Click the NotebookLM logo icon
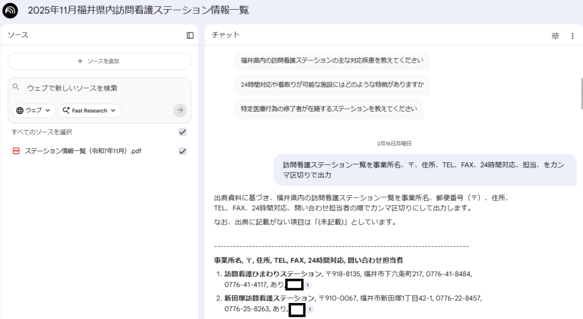The height and width of the screenshot is (319, 583). click(x=10, y=10)
